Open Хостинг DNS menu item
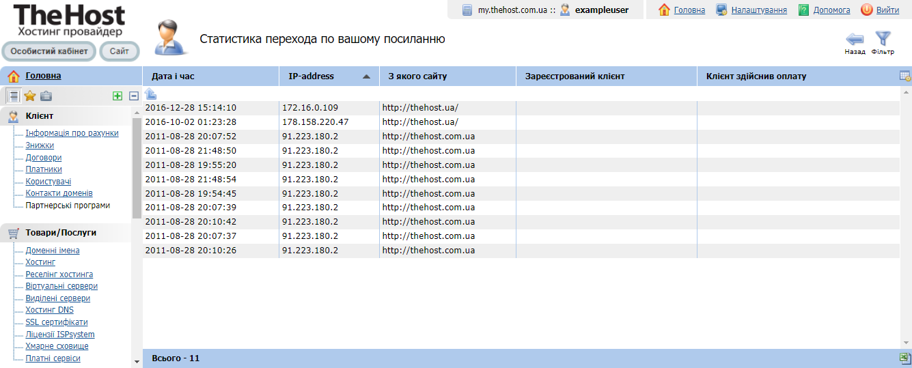The image size is (912, 368). (x=49, y=310)
